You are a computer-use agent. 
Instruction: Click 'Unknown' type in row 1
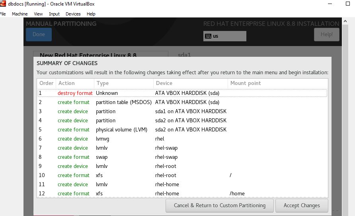[x=107, y=93]
